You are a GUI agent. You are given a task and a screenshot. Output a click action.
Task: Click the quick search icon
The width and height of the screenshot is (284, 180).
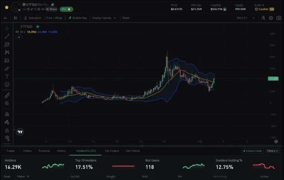click(263, 18)
